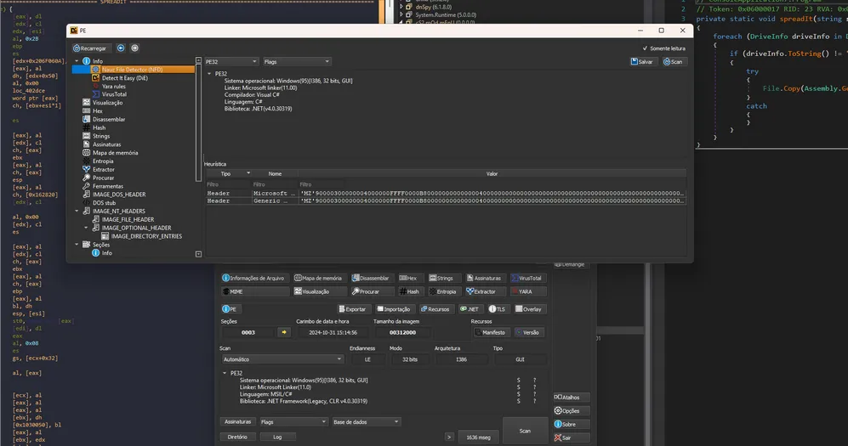This screenshot has width=848, height=446.
Task: Select Entropia in the sidebar tree
Action: click(x=102, y=161)
